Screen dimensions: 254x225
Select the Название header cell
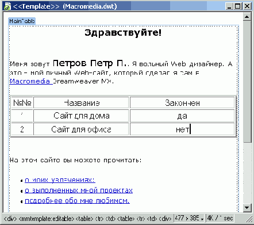(x=82, y=103)
